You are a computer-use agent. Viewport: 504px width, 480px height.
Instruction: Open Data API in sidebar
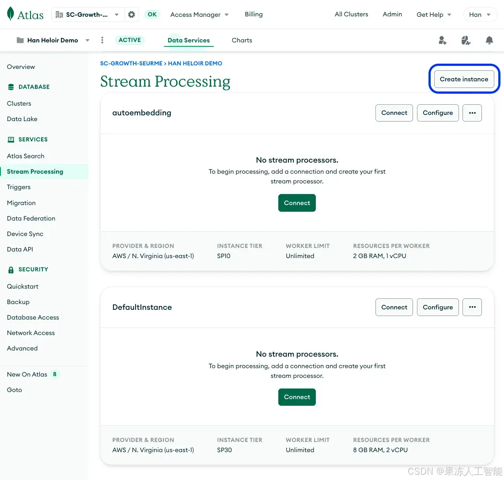tap(20, 249)
